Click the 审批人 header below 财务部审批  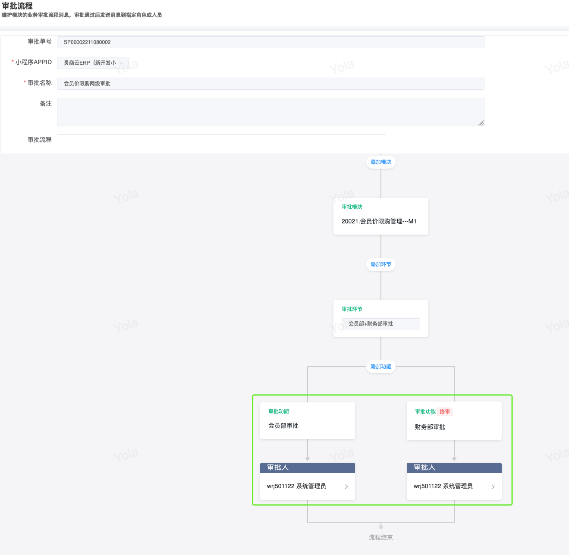454,468
